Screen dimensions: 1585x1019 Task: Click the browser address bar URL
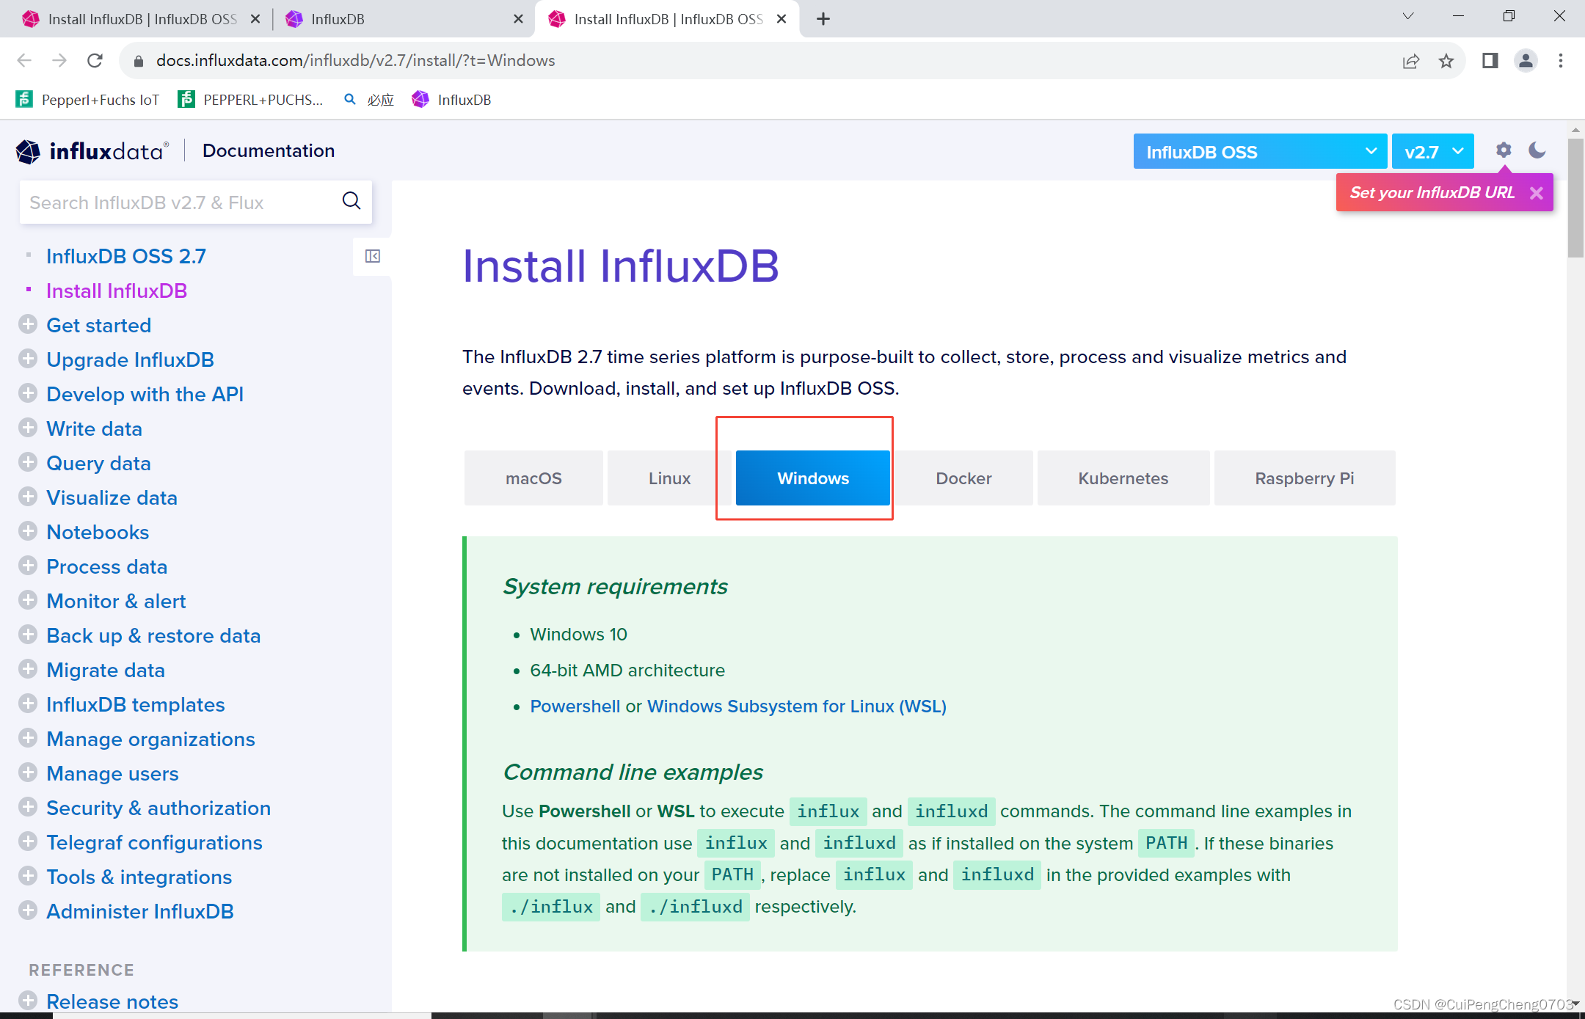pos(355,61)
